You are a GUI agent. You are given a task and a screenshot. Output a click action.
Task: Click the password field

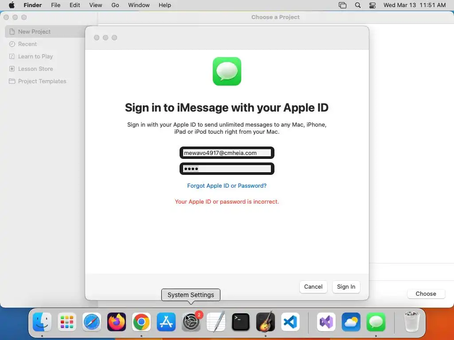(x=227, y=169)
